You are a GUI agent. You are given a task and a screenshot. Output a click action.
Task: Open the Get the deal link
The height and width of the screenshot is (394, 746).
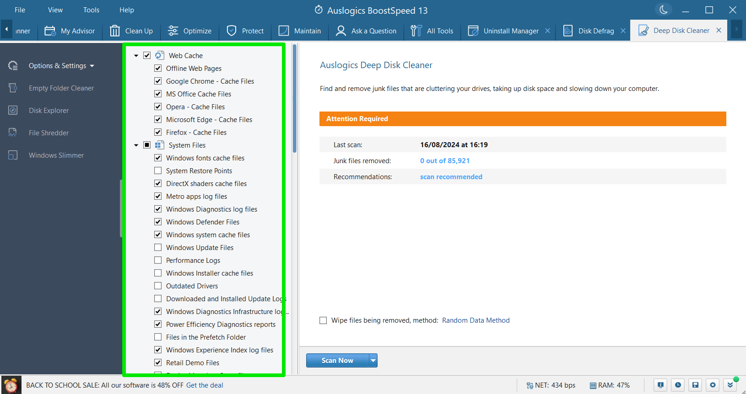pos(205,385)
